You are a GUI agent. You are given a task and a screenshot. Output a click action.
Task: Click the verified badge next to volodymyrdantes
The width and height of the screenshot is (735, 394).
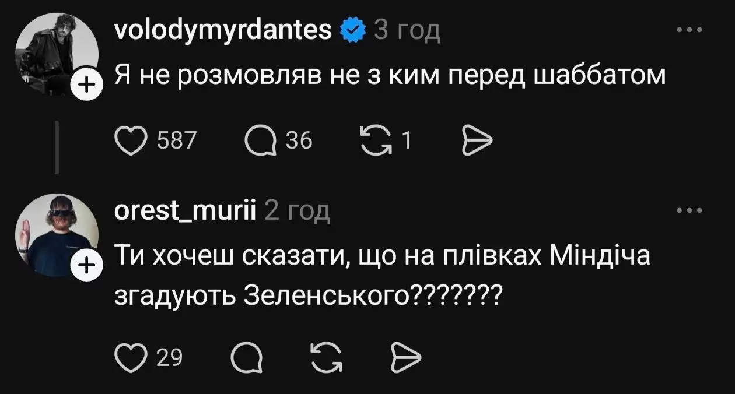click(x=352, y=30)
